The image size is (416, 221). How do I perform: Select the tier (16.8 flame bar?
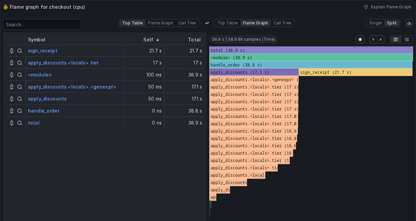coord(253,138)
